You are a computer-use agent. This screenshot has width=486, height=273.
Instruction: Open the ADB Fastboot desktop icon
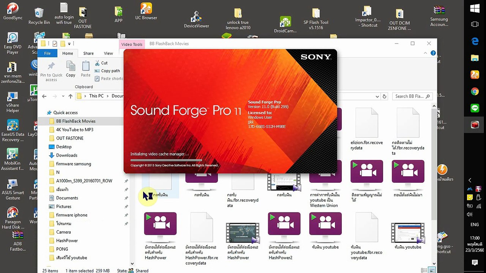tap(17, 241)
